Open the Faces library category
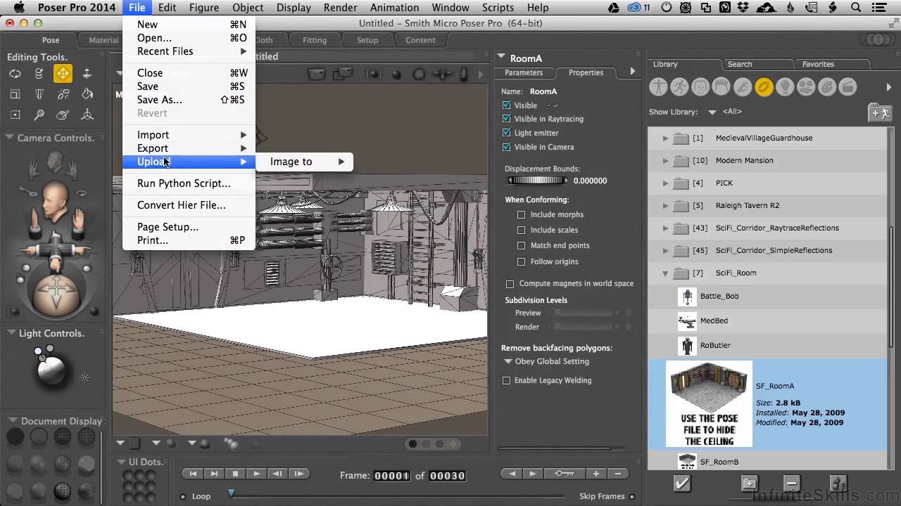The width and height of the screenshot is (901, 506). pos(700,87)
